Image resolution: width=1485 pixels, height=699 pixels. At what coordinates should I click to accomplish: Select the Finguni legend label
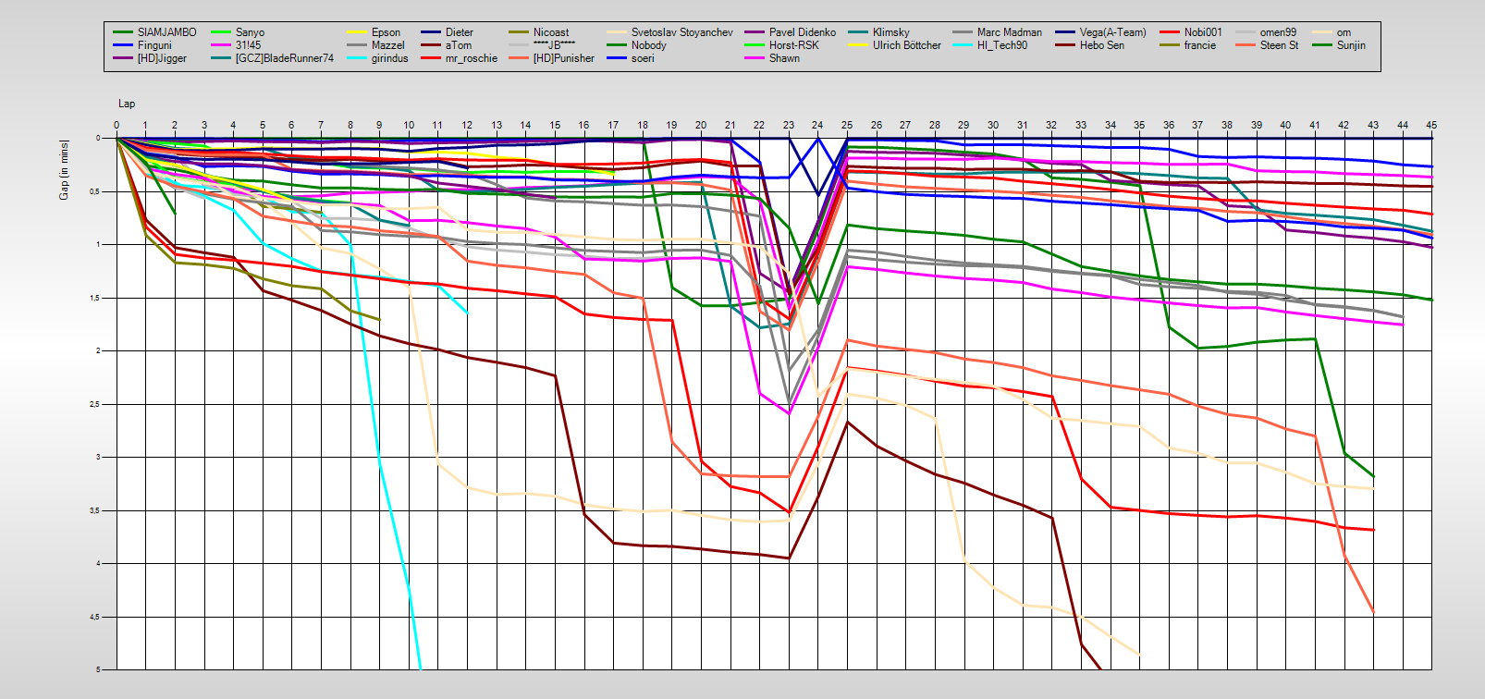pos(154,45)
